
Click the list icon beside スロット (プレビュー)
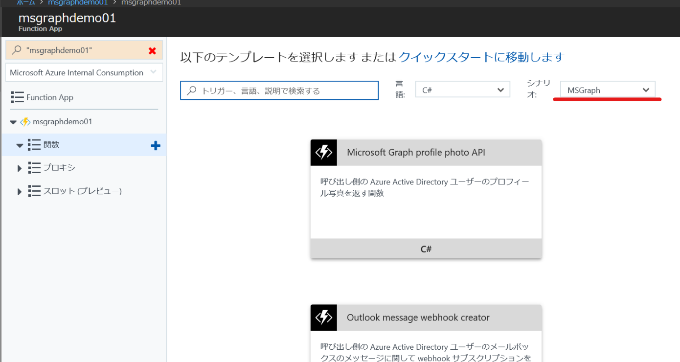click(x=34, y=191)
